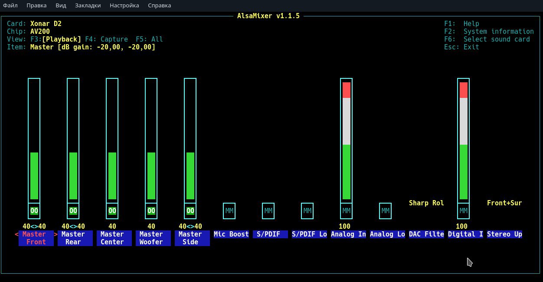Open the Вид menu
Image resolution: width=543 pixels, height=282 pixels.
click(x=61, y=6)
